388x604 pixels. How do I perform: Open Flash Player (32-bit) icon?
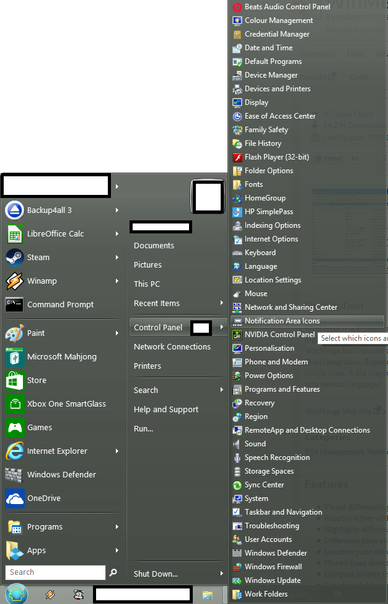tap(237, 157)
